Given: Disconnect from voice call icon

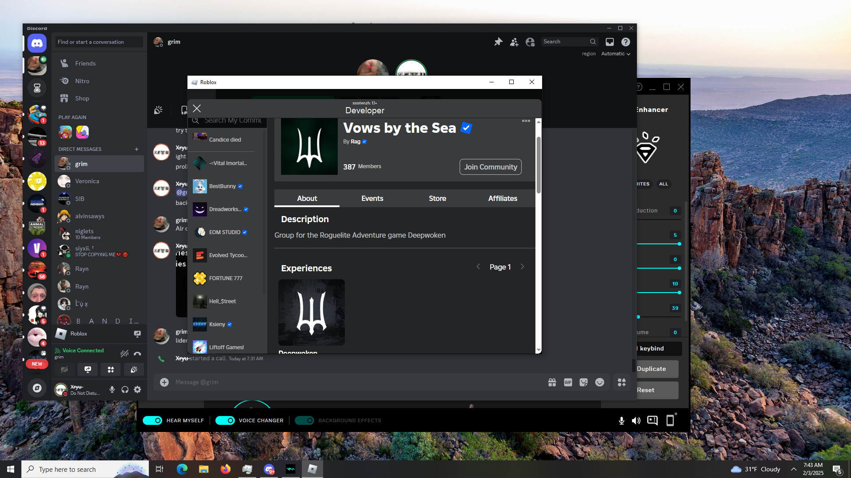Looking at the screenshot, I should tap(137, 353).
